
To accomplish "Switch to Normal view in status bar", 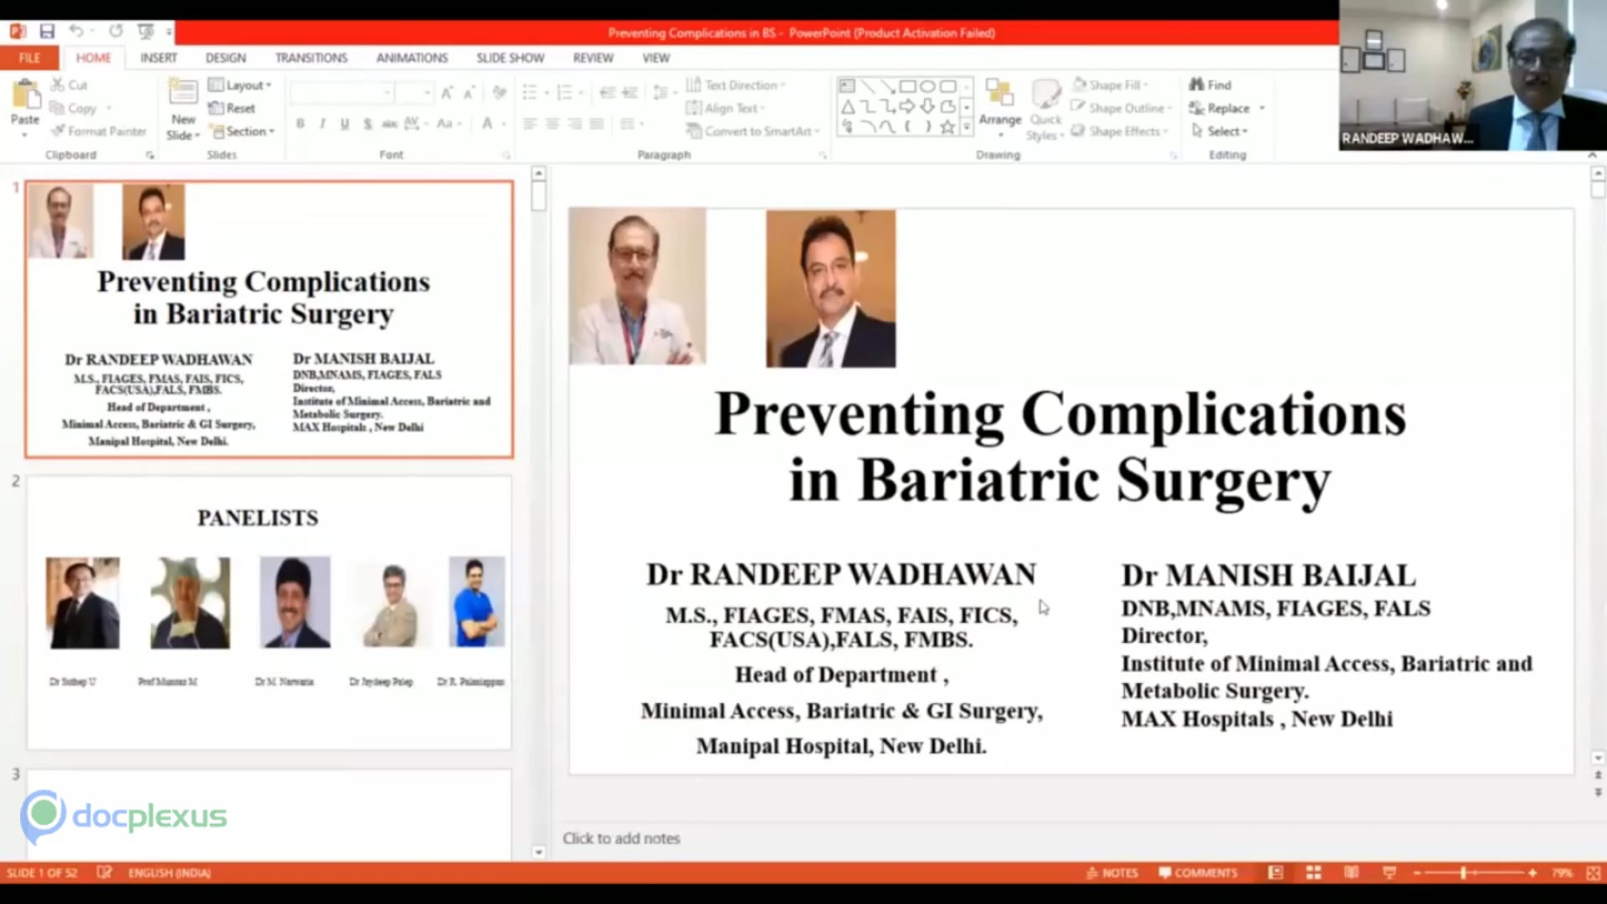I will tap(1276, 873).
